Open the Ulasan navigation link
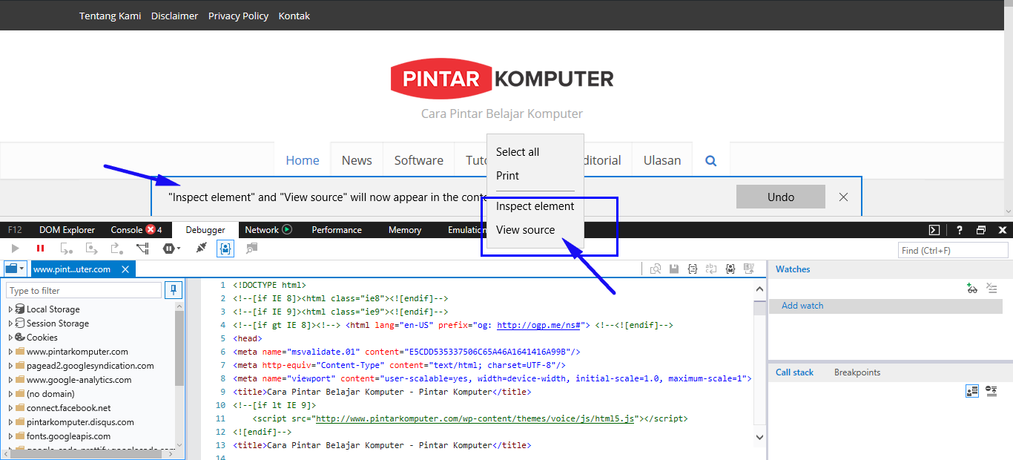The width and height of the screenshot is (1013, 460). click(x=662, y=160)
